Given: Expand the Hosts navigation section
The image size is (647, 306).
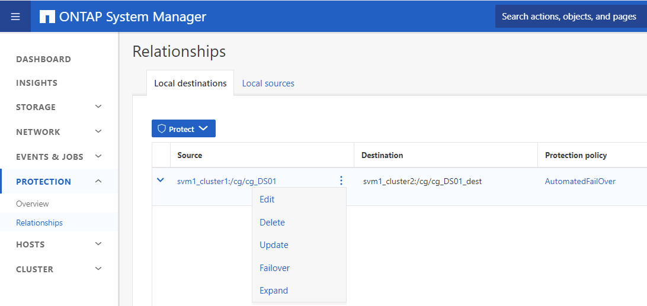Looking at the screenshot, I should click(98, 244).
